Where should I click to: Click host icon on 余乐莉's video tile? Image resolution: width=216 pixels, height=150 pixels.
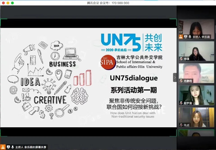181,37
